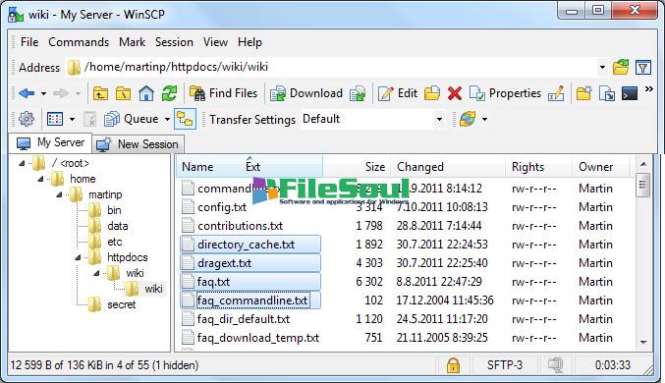Select bin folder in tree
665x383 pixels.
point(114,210)
